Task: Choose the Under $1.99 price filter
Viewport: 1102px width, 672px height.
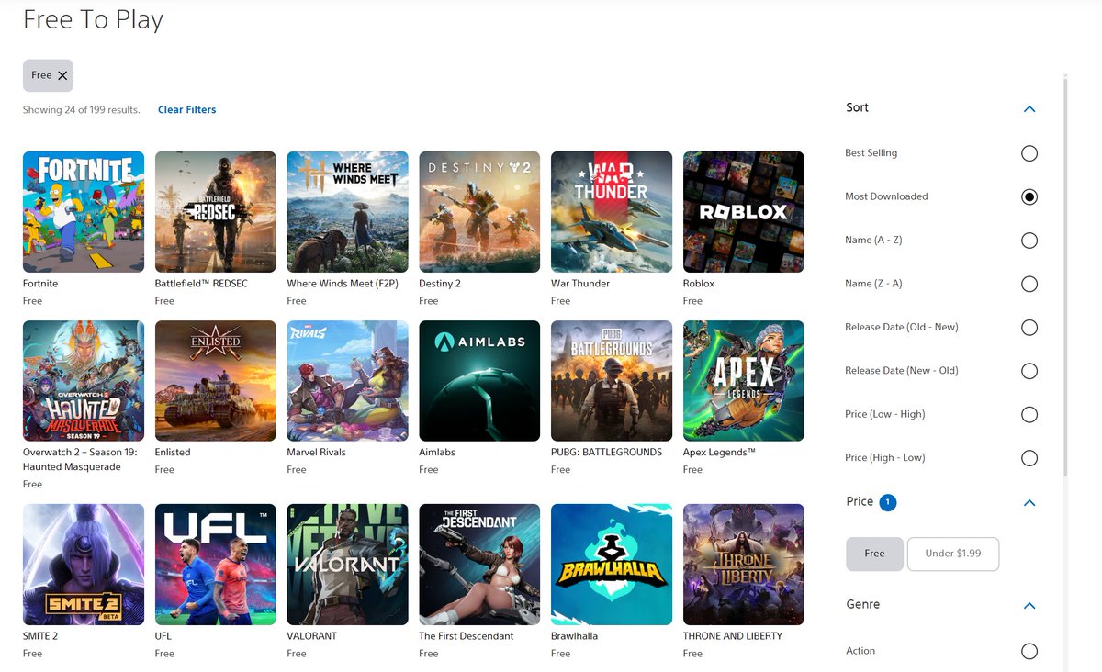Action: click(953, 554)
